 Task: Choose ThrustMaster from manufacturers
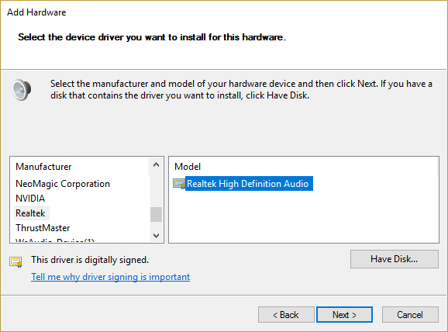[x=43, y=228]
